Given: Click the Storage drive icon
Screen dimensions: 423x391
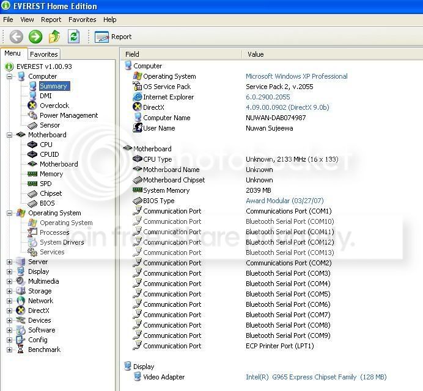Looking at the screenshot, I should tap(21, 291).
